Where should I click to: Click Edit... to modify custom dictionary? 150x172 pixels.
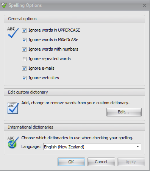124,112
